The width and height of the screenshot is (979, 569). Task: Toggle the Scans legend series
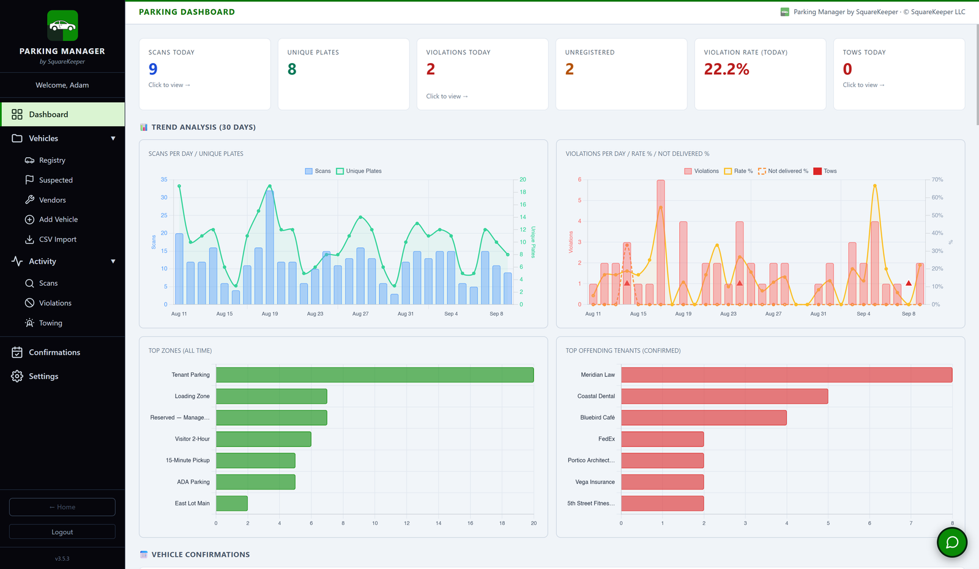coord(318,171)
